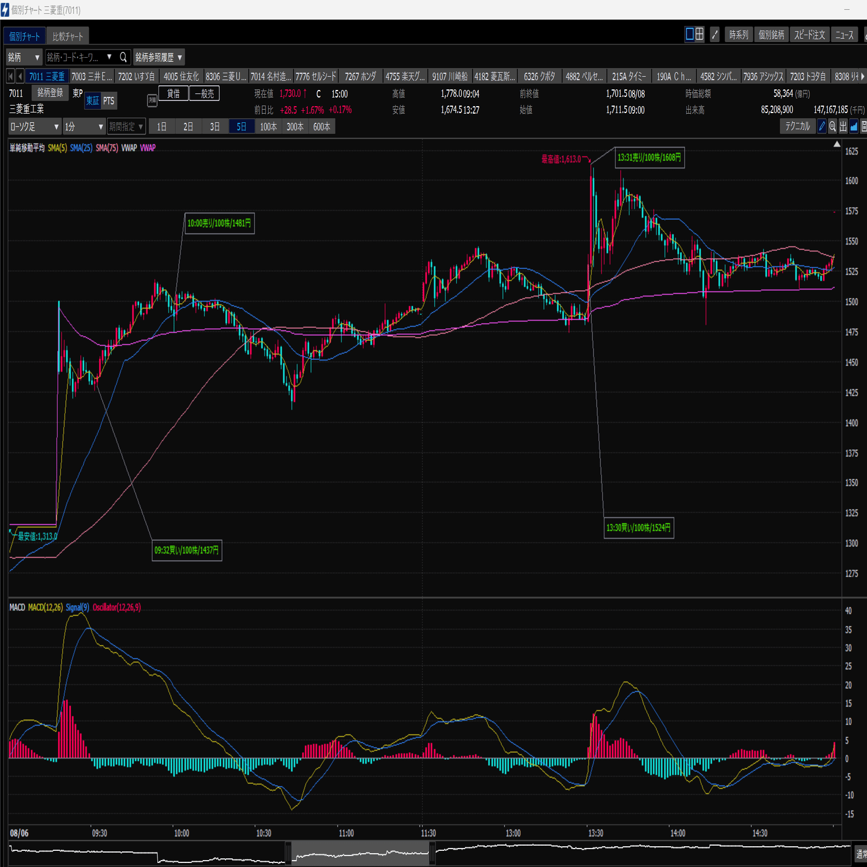
Task: Click the 銘柄登録 button
Action: click(x=50, y=93)
